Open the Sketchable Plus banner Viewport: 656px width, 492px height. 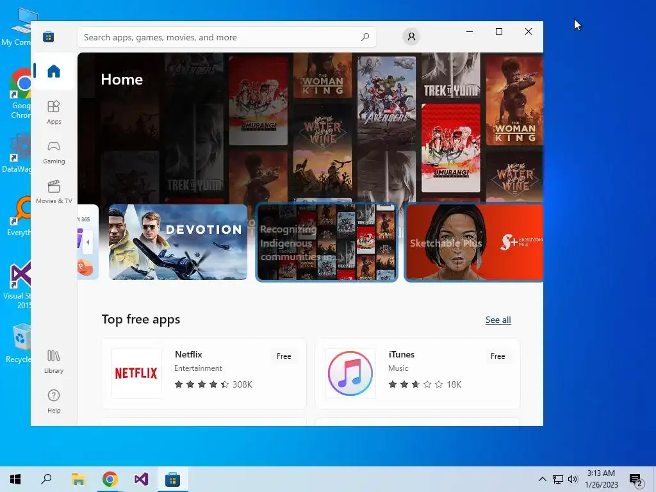474,242
